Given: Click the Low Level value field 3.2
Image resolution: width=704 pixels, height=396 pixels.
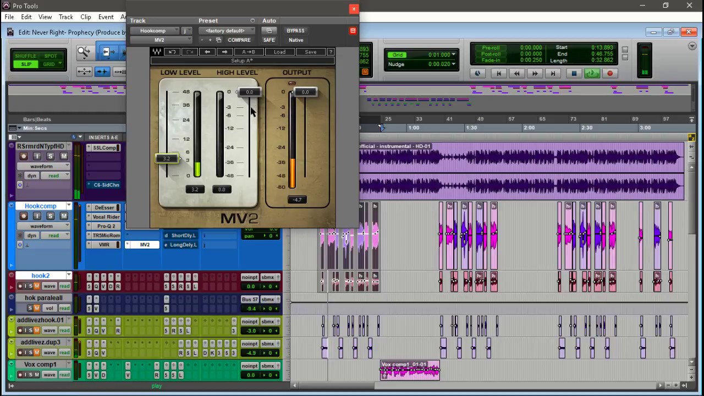Looking at the screenshot, I should [x=195, y=189].
